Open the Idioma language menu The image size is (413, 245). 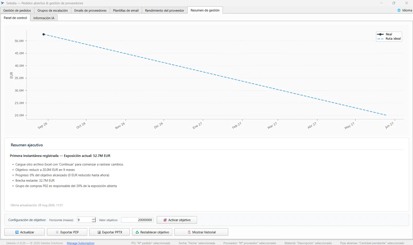point(405,10)
